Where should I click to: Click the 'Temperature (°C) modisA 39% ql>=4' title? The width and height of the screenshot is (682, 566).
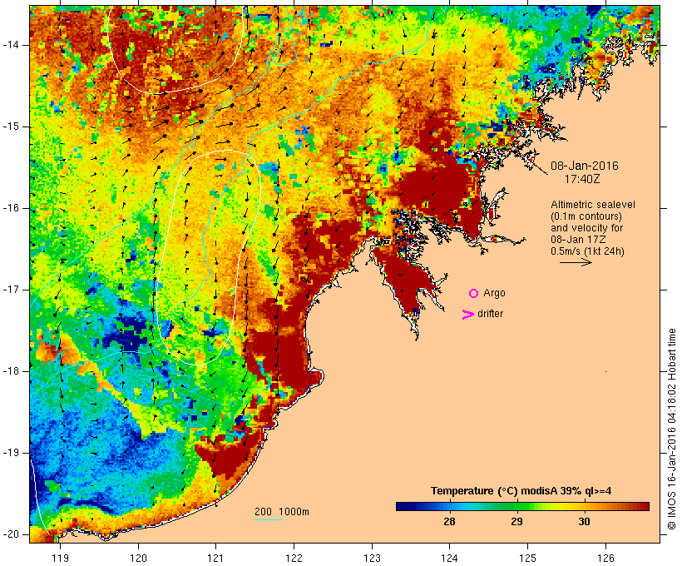(x=521, y=491)
